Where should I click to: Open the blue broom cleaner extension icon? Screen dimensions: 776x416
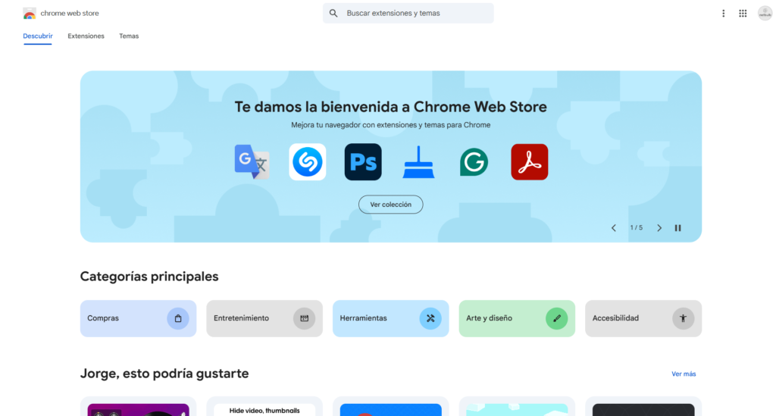click(x=418, y=161)
